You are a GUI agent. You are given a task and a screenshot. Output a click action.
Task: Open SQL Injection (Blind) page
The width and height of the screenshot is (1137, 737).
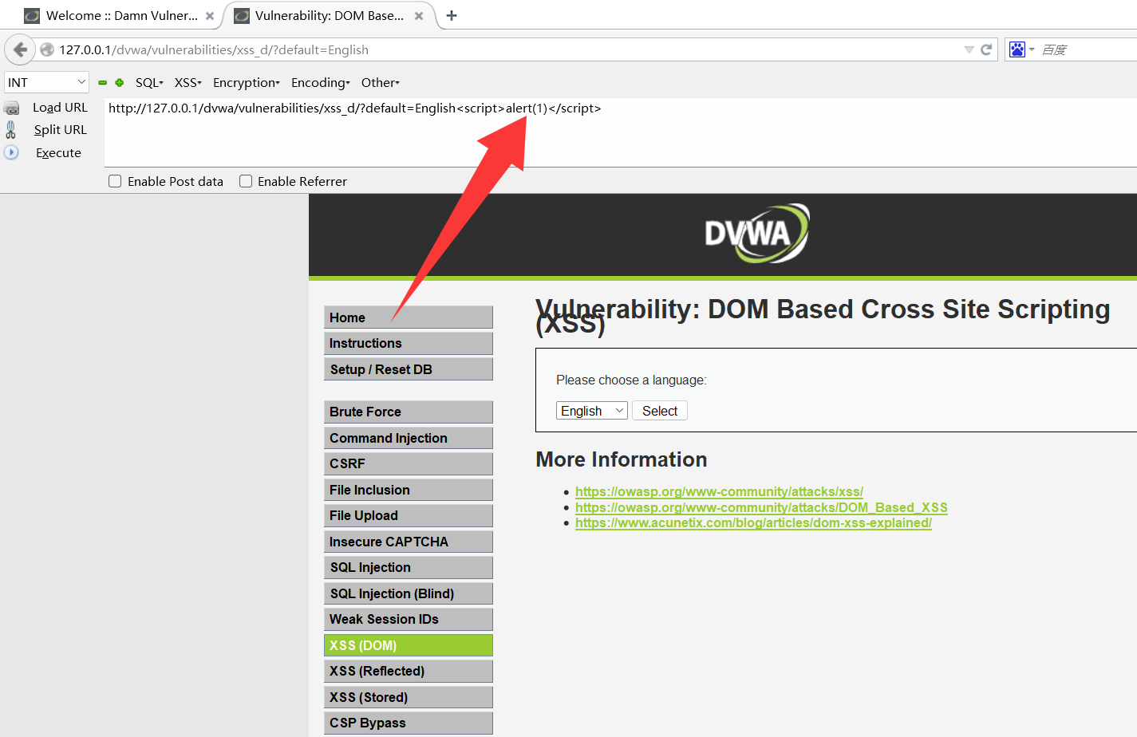[x=409, y=593]
